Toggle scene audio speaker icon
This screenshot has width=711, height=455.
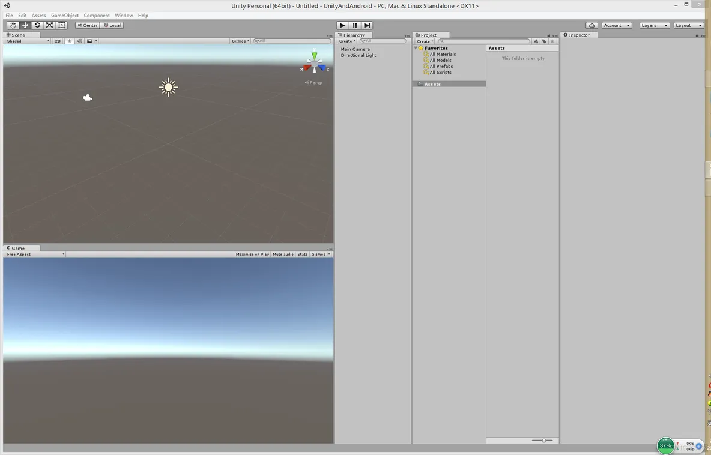tap(79, 41)
